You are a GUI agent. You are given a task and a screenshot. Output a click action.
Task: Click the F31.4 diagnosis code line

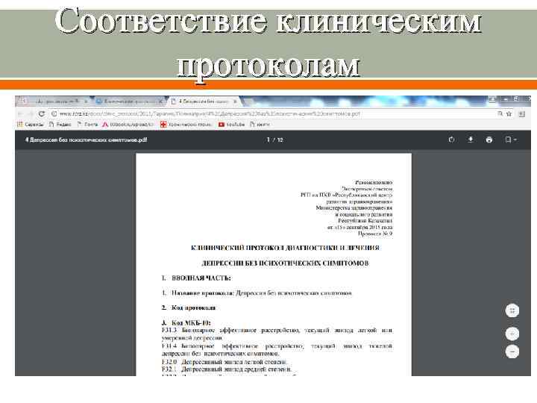(x=277, y=349)
